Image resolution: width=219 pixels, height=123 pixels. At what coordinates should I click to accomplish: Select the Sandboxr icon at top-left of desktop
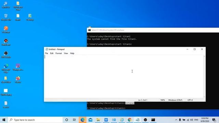tap(6, 5)
